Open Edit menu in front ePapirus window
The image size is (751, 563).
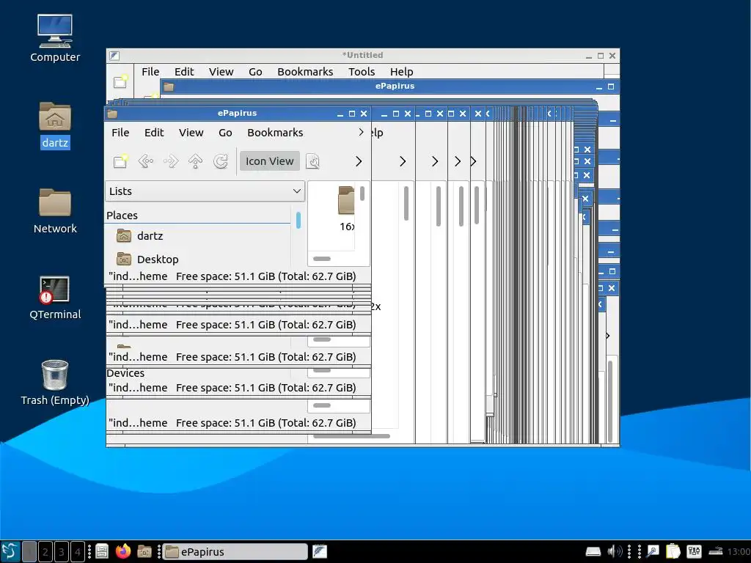[154, 133]
